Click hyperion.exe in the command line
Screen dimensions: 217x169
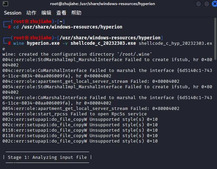pyautogui.click(x=43, y=43)
